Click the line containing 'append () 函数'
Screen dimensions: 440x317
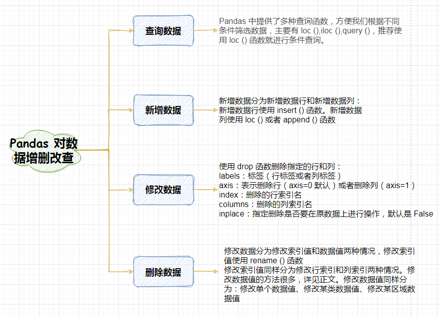(x=277, y=120)
